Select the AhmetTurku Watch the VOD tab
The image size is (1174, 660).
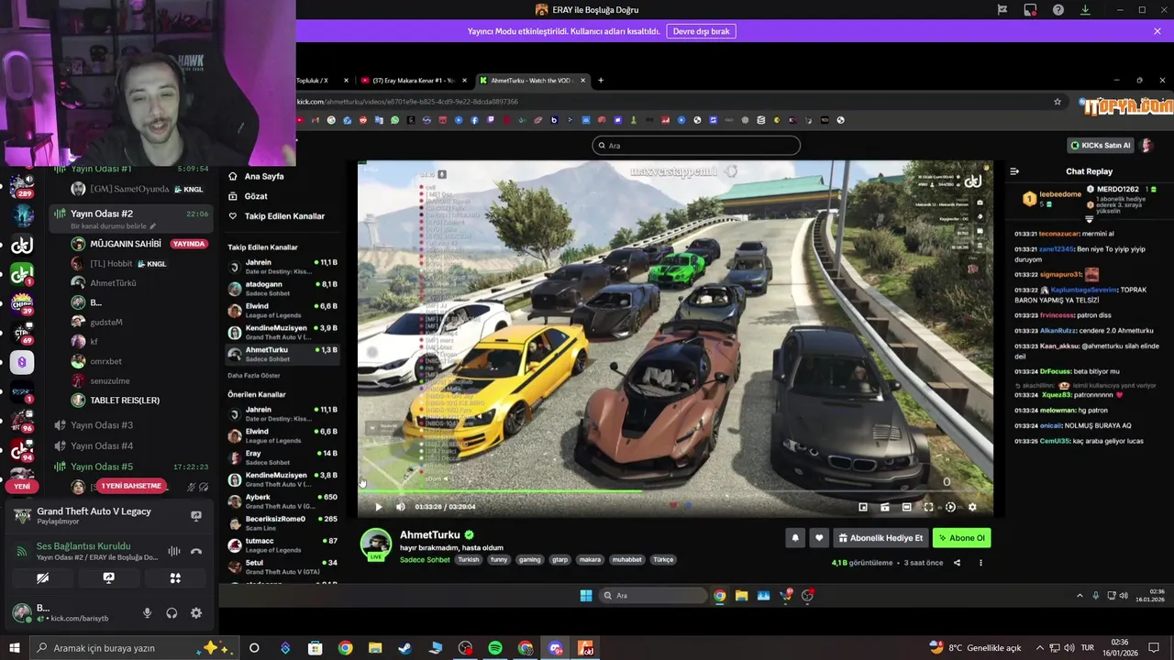pos(532,81)
